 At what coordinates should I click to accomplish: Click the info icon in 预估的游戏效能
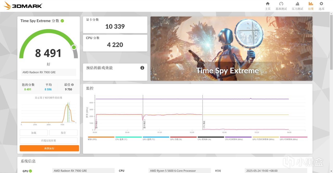coord(142,68)
